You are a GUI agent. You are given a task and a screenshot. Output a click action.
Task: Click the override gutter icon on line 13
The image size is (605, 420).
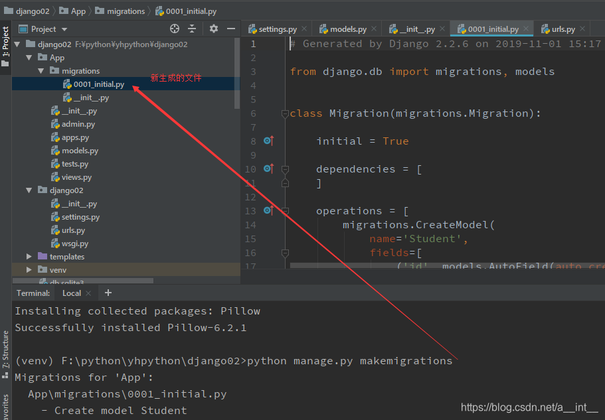point(268,210)
